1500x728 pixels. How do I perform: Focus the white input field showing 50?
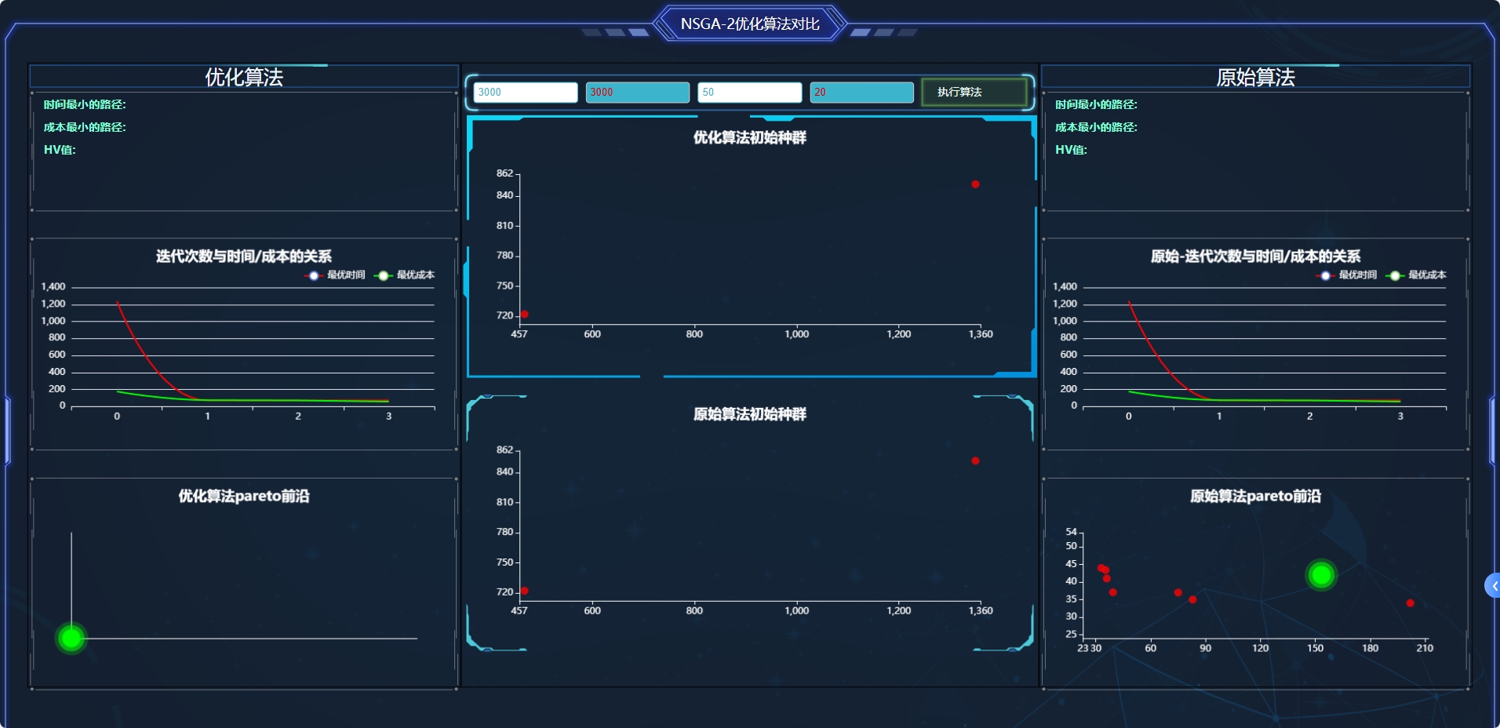coord(750,93)
